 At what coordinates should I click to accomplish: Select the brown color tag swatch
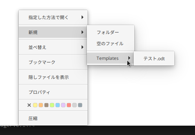46,105
